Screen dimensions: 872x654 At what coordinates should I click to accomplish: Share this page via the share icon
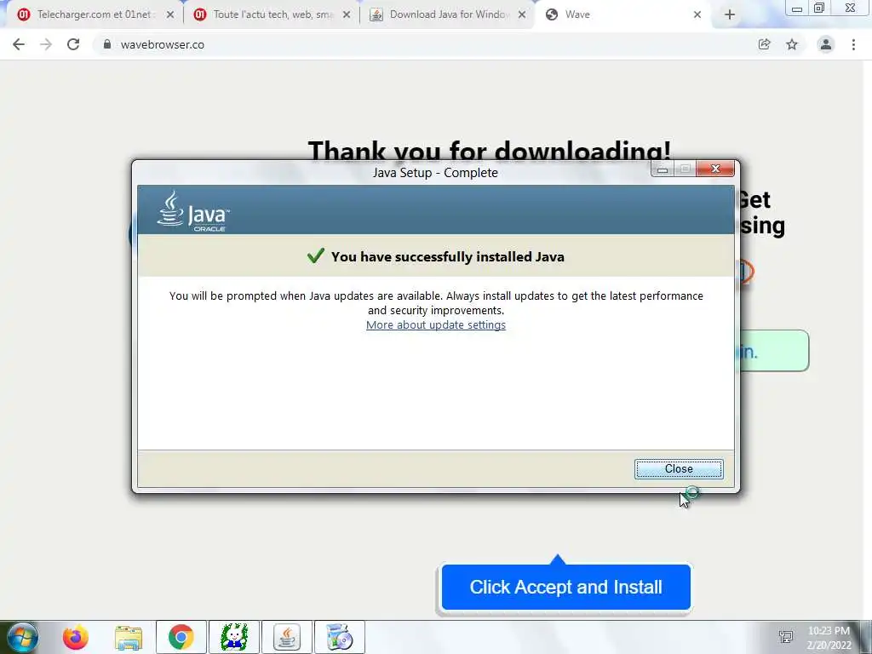tap(764, 44)
